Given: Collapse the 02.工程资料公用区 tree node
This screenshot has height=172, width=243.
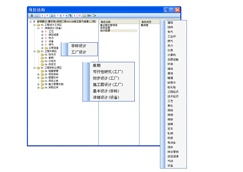Looking at the screenshot, I should [34, 67].
